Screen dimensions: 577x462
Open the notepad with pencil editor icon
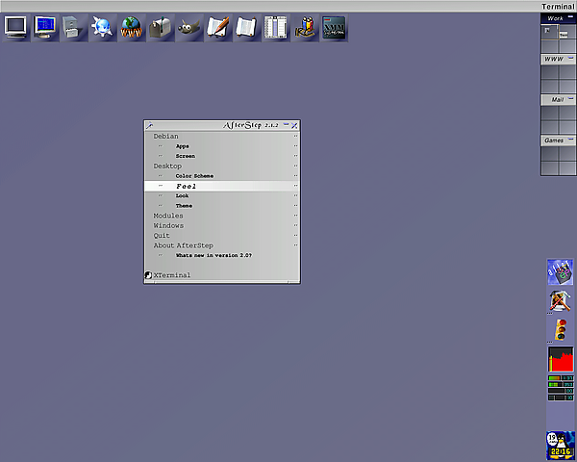218,28
